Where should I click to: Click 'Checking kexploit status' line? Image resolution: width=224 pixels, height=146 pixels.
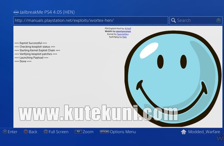pos(35,47)
